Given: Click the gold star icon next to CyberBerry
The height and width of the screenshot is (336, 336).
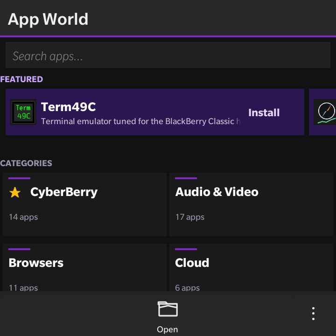Looking at the screenshot, I should coord(15,192).
